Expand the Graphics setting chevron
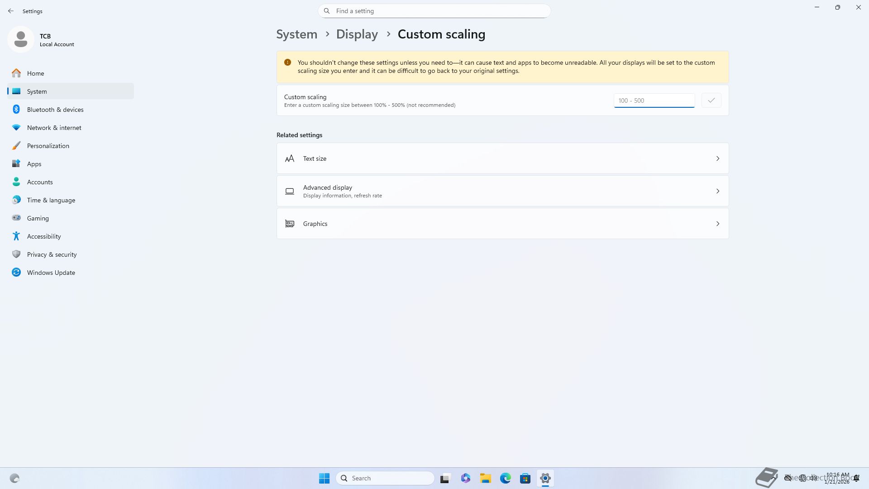The image size is (869, 489). coord(717,224)
